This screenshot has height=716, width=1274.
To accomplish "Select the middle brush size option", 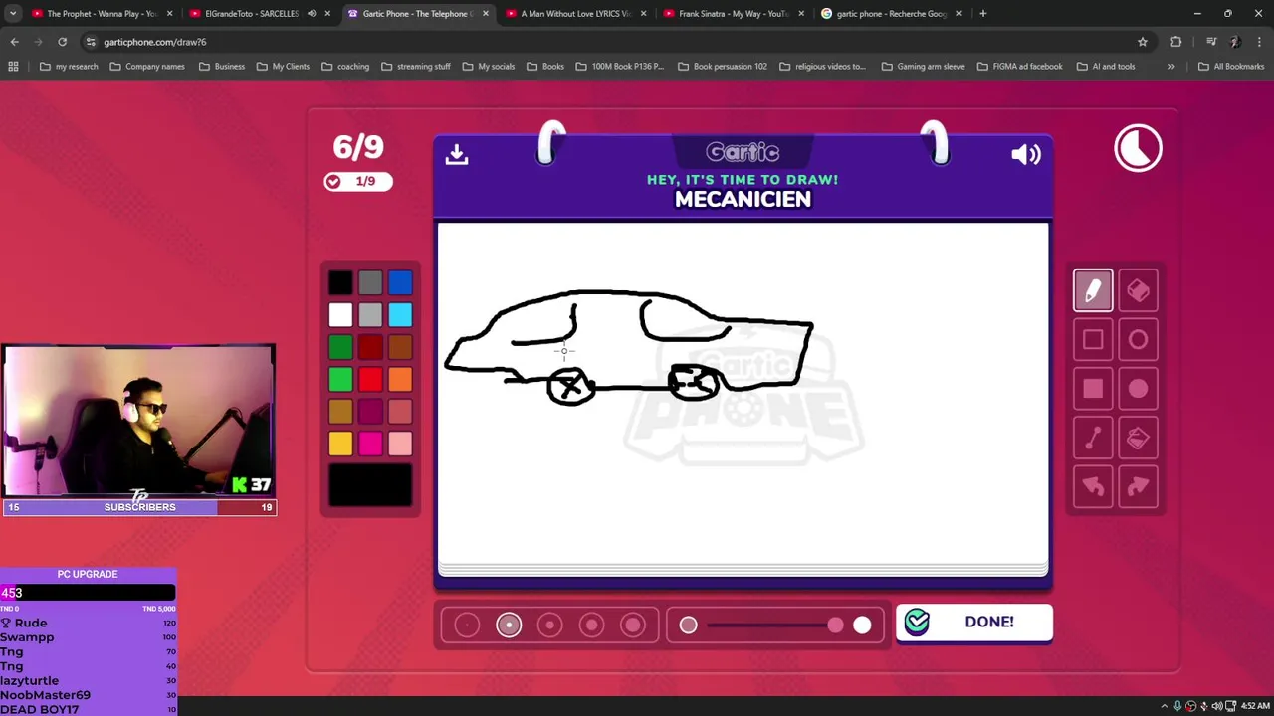I will tap(550, 625).
